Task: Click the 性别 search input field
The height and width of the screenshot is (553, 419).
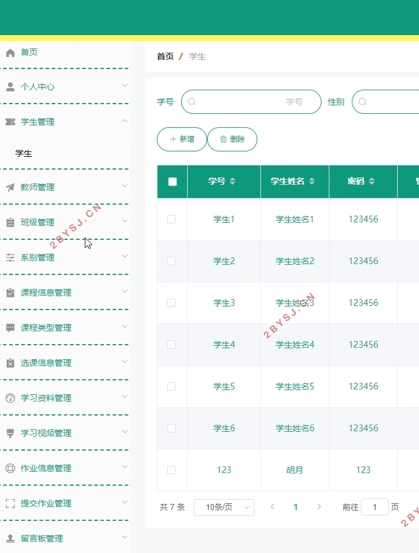Action: [386, 102]
